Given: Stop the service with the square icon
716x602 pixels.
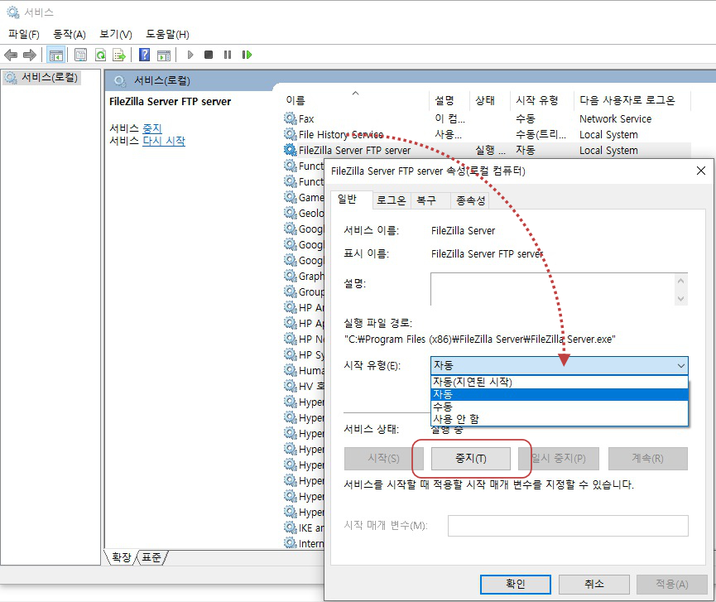Looking at the screenshot, I should [x=209, y=55].
